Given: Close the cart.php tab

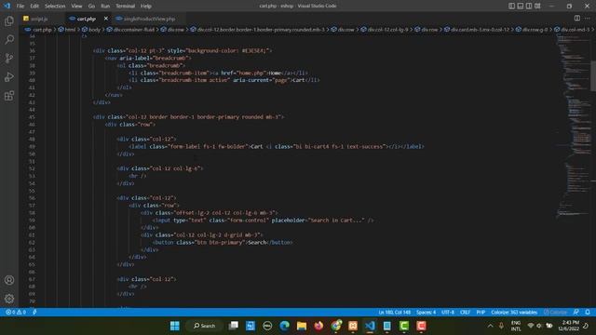Looking at the screenshot, I should point(105,19).
